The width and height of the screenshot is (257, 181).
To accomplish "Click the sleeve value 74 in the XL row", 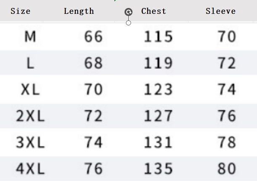I will 227,89.
